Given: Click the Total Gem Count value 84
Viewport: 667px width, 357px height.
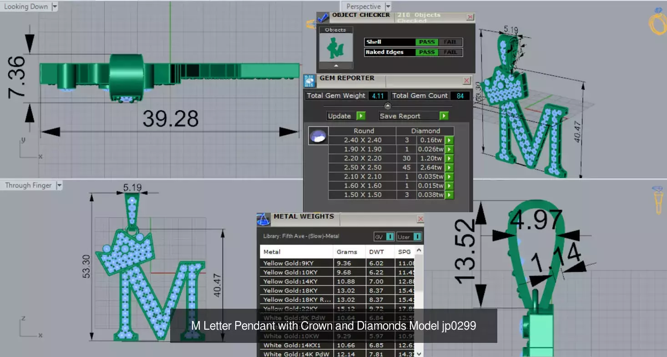Looking at the screenshot, I should tap(460, 96).
